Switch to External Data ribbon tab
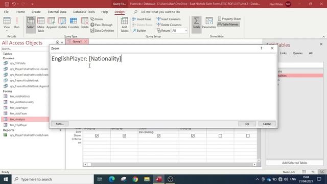327x184 pixels. pyautogui.click(x=57, y=12)
